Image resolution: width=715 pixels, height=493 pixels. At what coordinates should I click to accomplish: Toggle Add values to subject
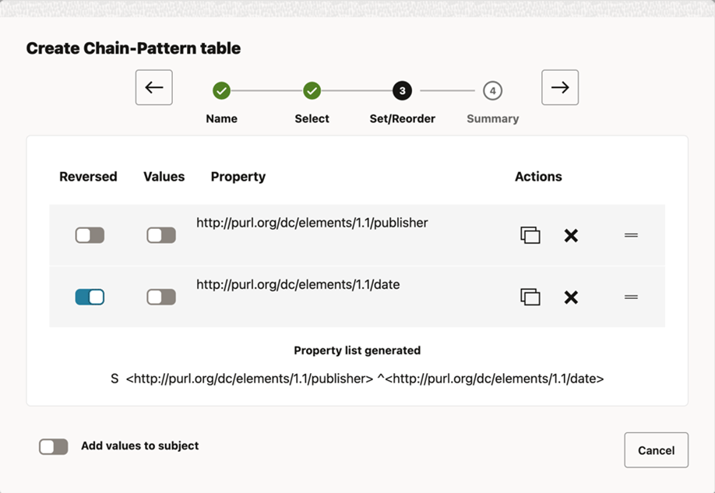tap(54, 446)
